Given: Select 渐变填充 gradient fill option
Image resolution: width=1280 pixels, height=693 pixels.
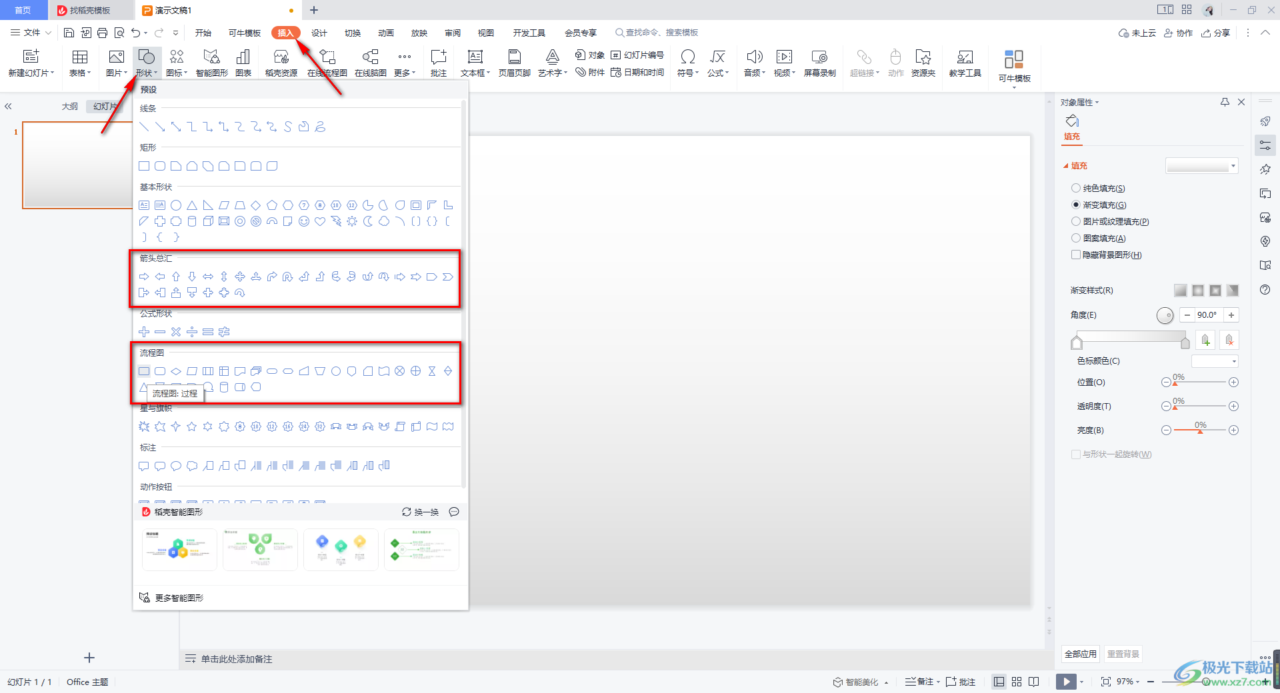Looking at the screenshot, I should point(1099,205).
